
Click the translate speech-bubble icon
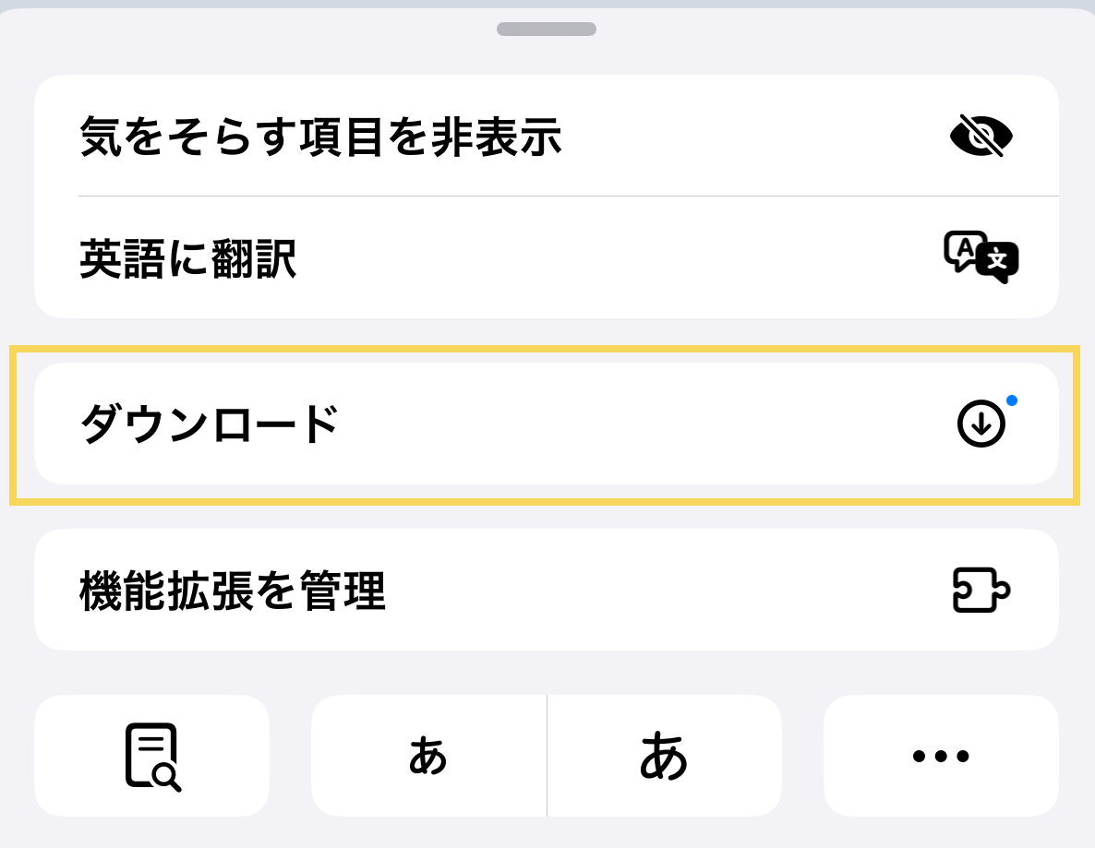pos(981,257)
